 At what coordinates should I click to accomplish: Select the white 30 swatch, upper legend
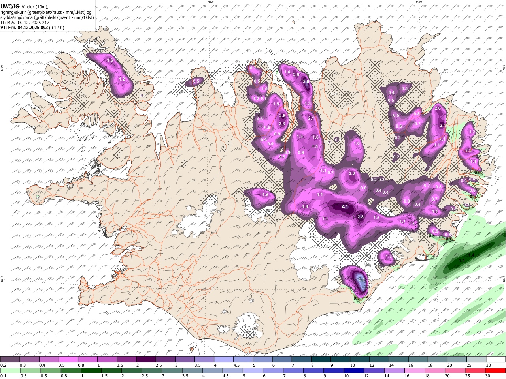pos(496,359)
